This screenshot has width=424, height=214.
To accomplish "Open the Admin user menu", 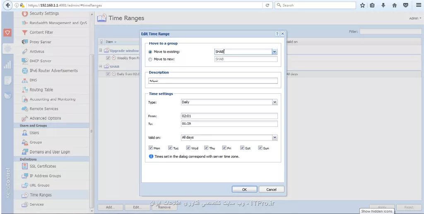I will tap(415, 18).
